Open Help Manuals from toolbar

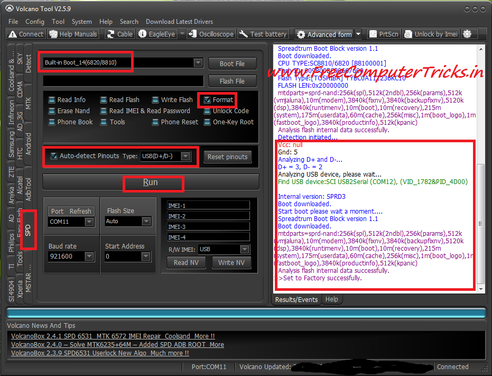click(x=73, y=34)
